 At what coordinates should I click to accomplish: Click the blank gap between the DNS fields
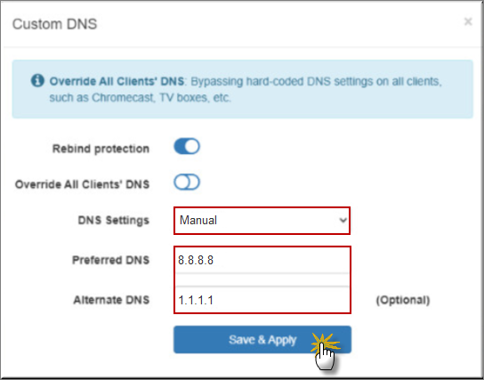(262, 280)
